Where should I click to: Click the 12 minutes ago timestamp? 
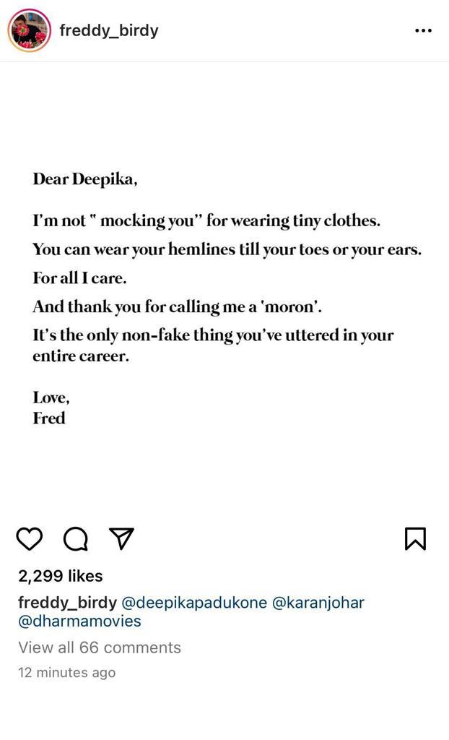[x=66, y=673]
